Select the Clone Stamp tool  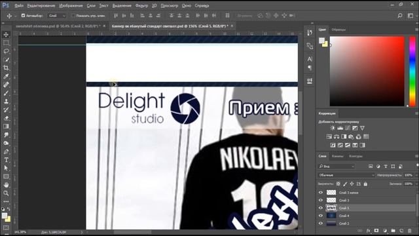[x=6, y=102]
